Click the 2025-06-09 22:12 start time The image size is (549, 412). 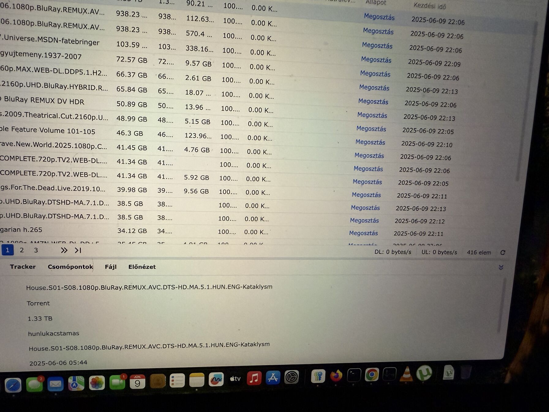419,221
